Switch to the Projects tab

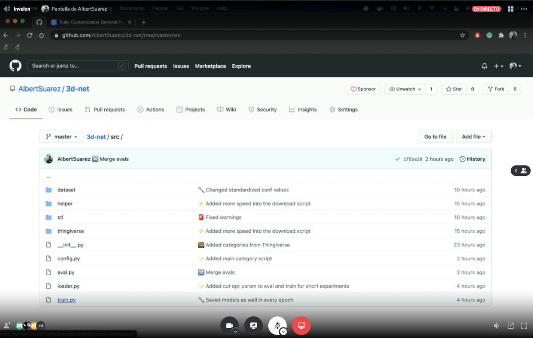[x=191, y=110]
